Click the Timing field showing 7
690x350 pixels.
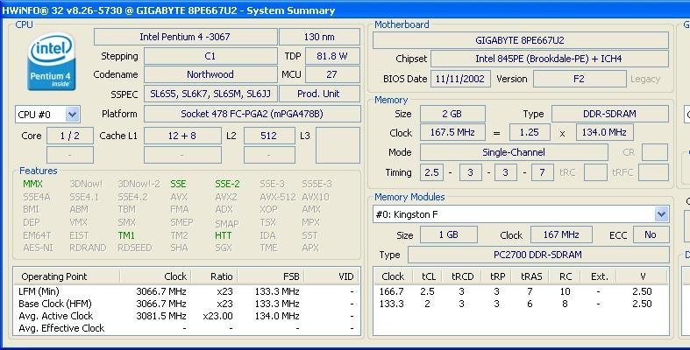click(542, 172)
